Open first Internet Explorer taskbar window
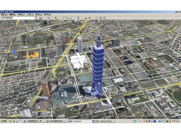Screen dimensions: 181x135 coord(34,121)
